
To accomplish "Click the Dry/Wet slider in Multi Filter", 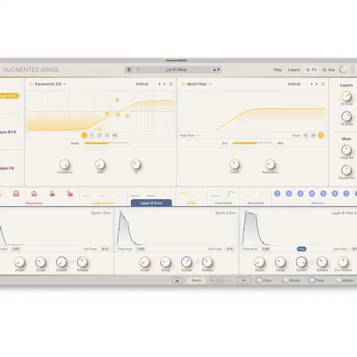I will [254, 143].
